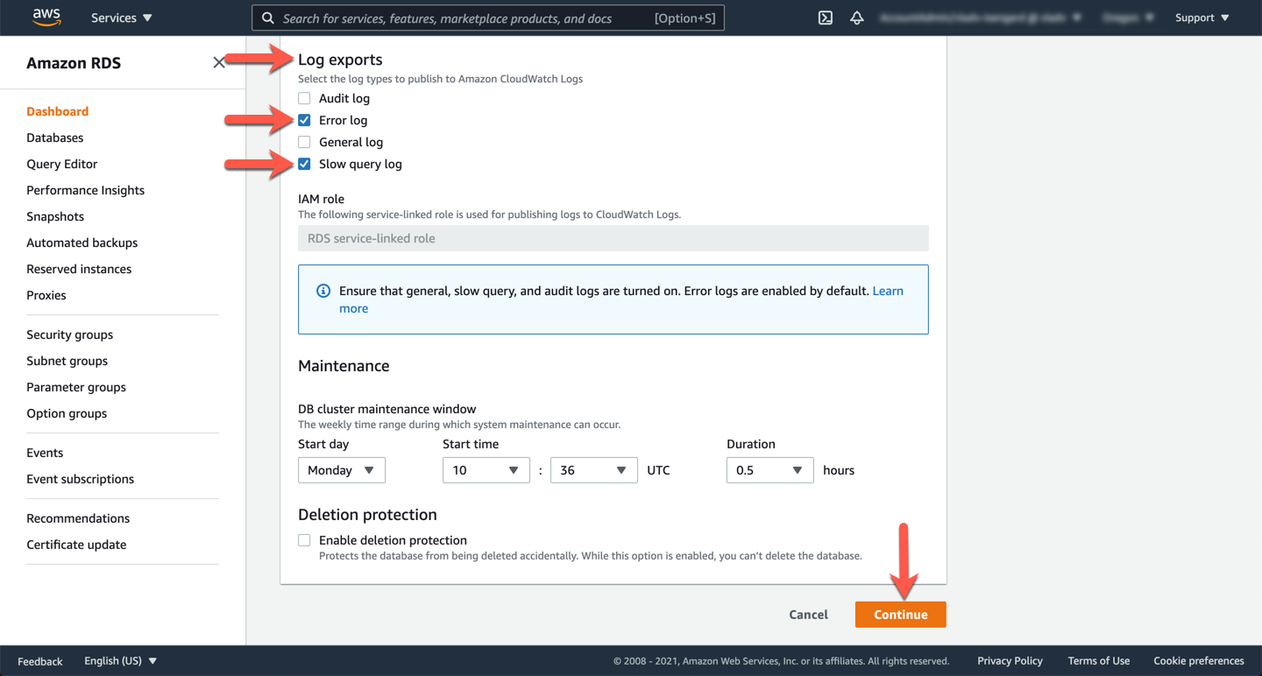This screenshot has height=676, width=1262.
Task: Open Parameter groups in the sidebar
Action: (x=76, y=387)
